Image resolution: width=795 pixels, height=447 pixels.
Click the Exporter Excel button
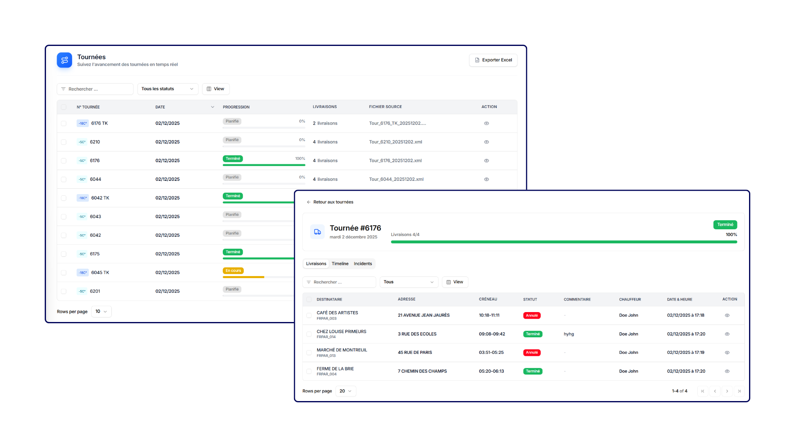[493, 60]
